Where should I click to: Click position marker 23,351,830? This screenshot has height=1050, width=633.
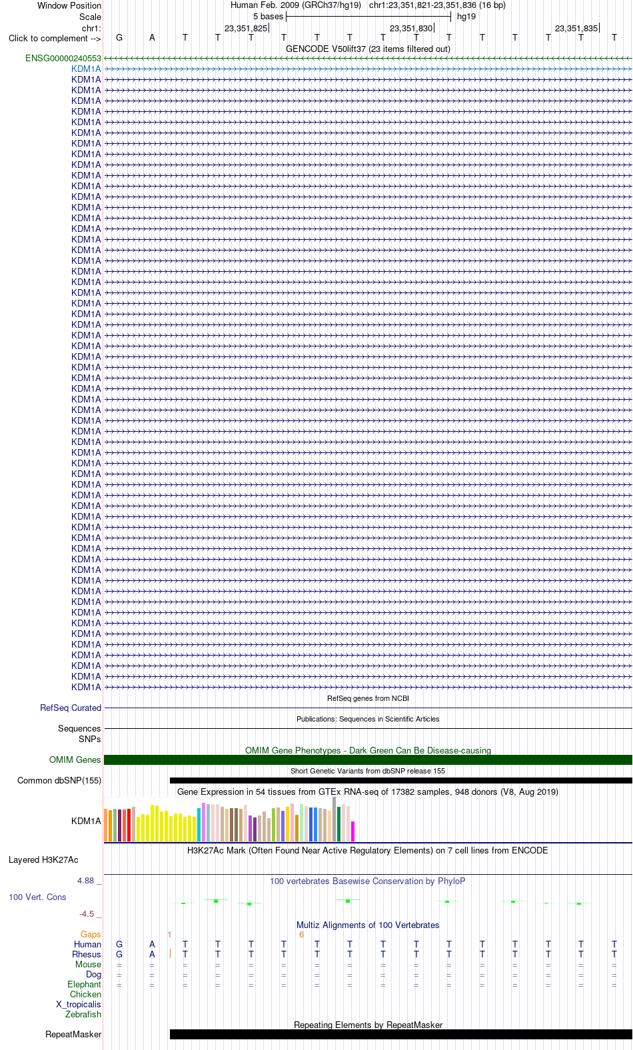click(411, 29)
